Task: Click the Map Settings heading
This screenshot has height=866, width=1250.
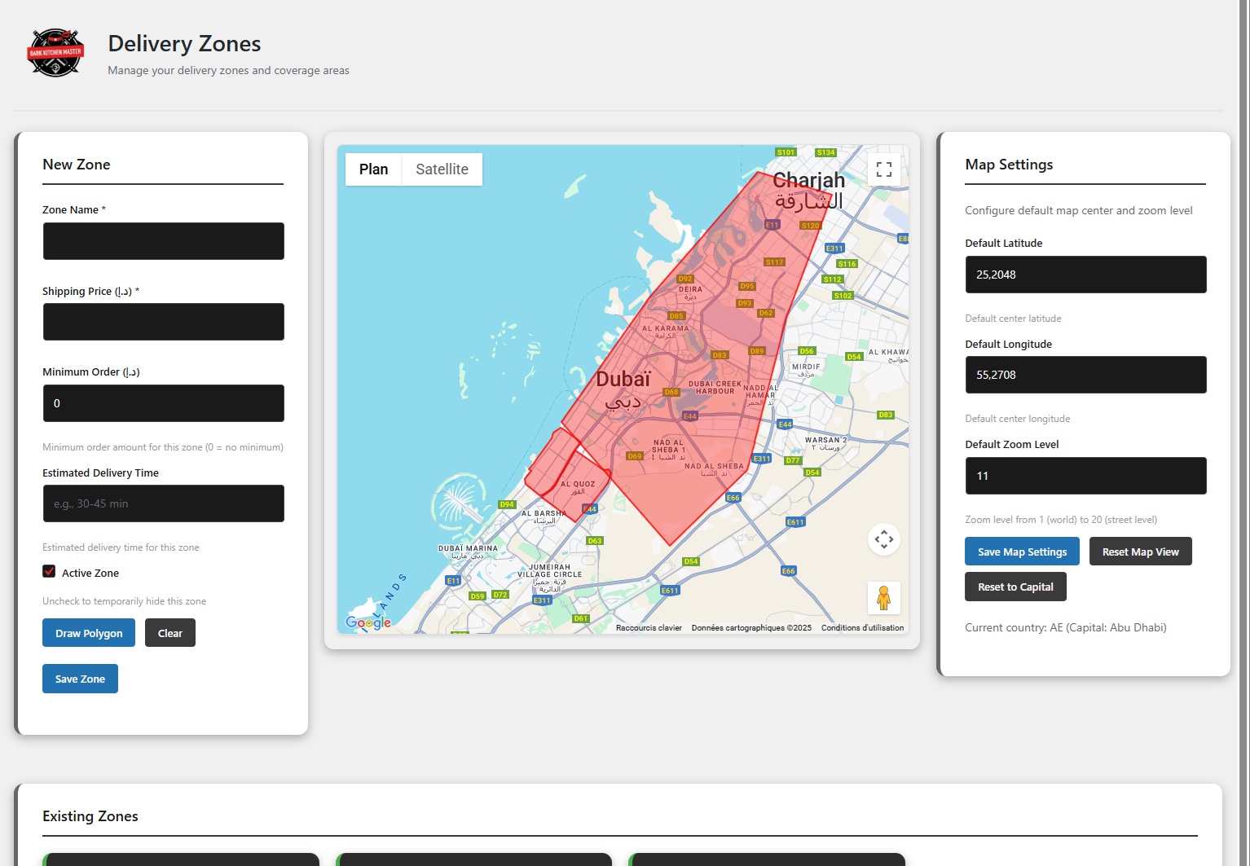Action: click(x=1009, y=165)
